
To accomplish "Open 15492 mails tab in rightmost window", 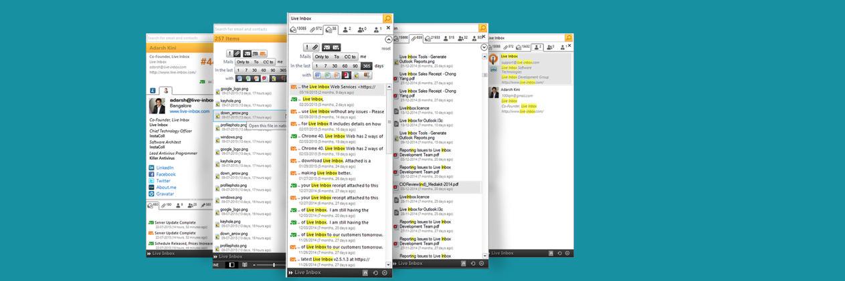I will (x=523, y=47).
